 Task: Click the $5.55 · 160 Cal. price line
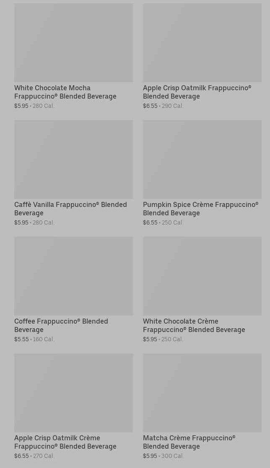tap(34, 339)
